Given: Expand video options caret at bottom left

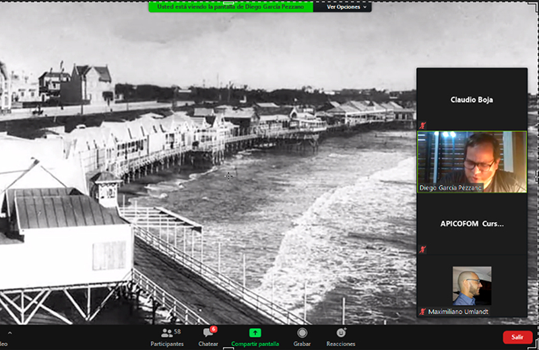Looking at the screenshot, I should point(9,334).
